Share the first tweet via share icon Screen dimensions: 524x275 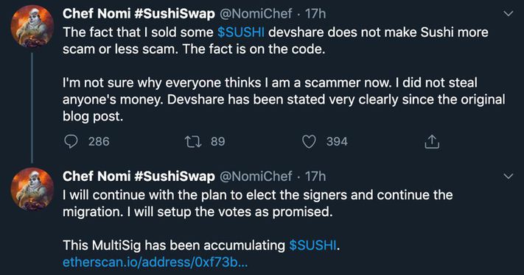point(432,142)
